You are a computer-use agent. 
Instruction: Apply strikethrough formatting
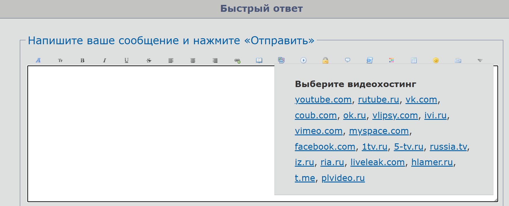149,60
